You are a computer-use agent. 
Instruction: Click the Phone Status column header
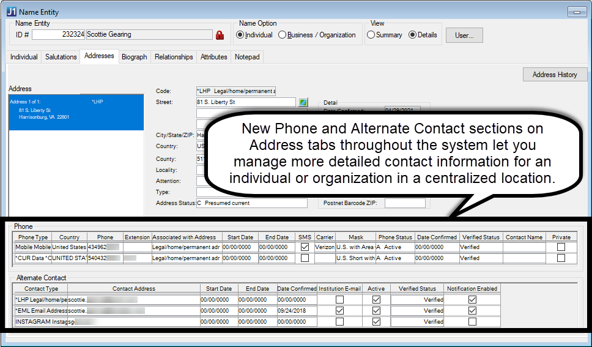click(395, 237)
